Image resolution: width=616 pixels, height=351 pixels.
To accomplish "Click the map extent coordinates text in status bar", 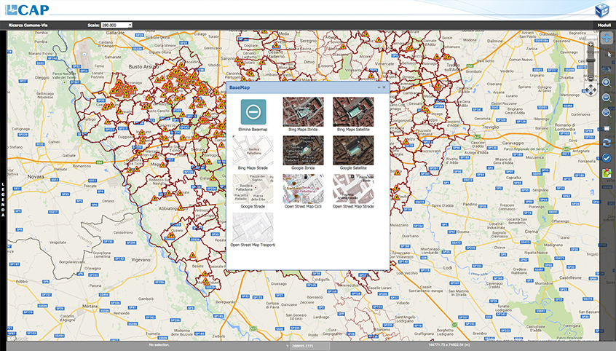I will [449, 345].
